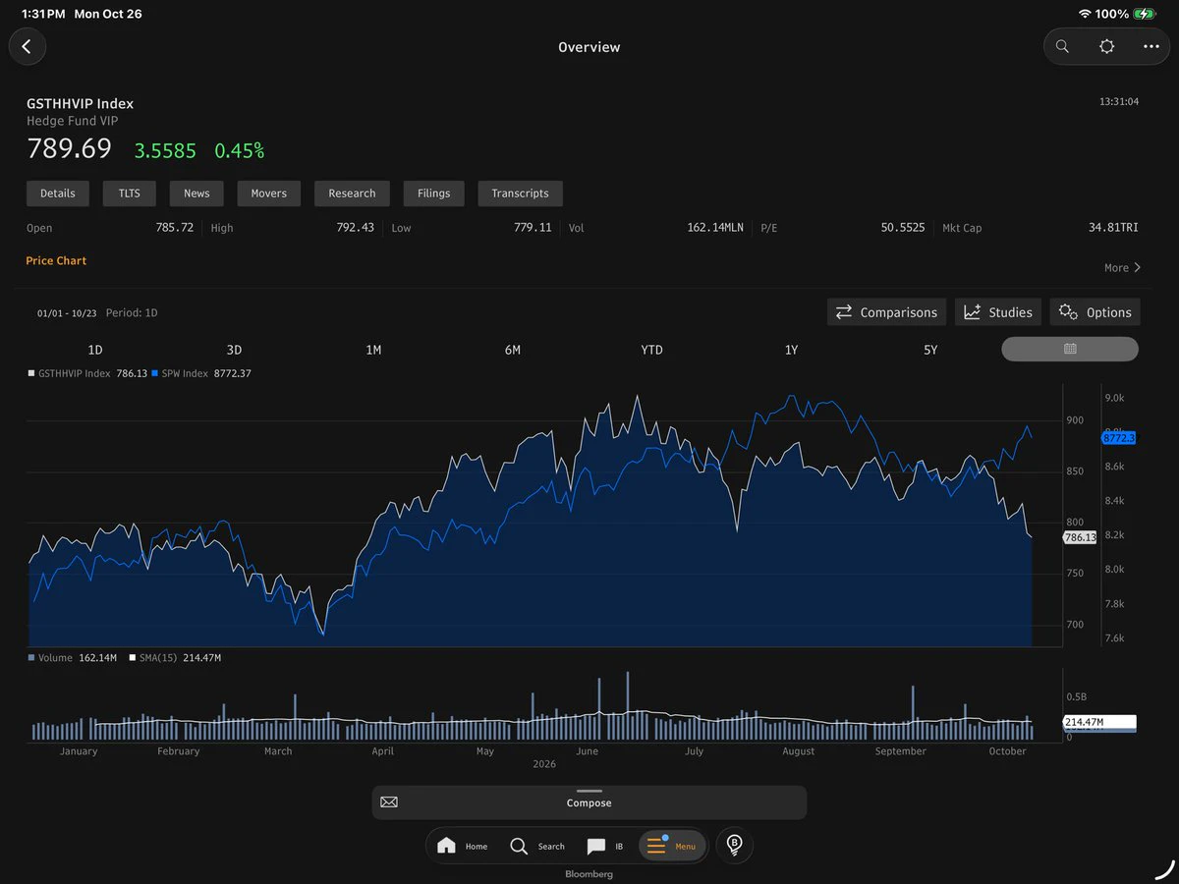Expand More price chart details
The height and width of the screenshot is (884, 1179).
pos(1122,267)
